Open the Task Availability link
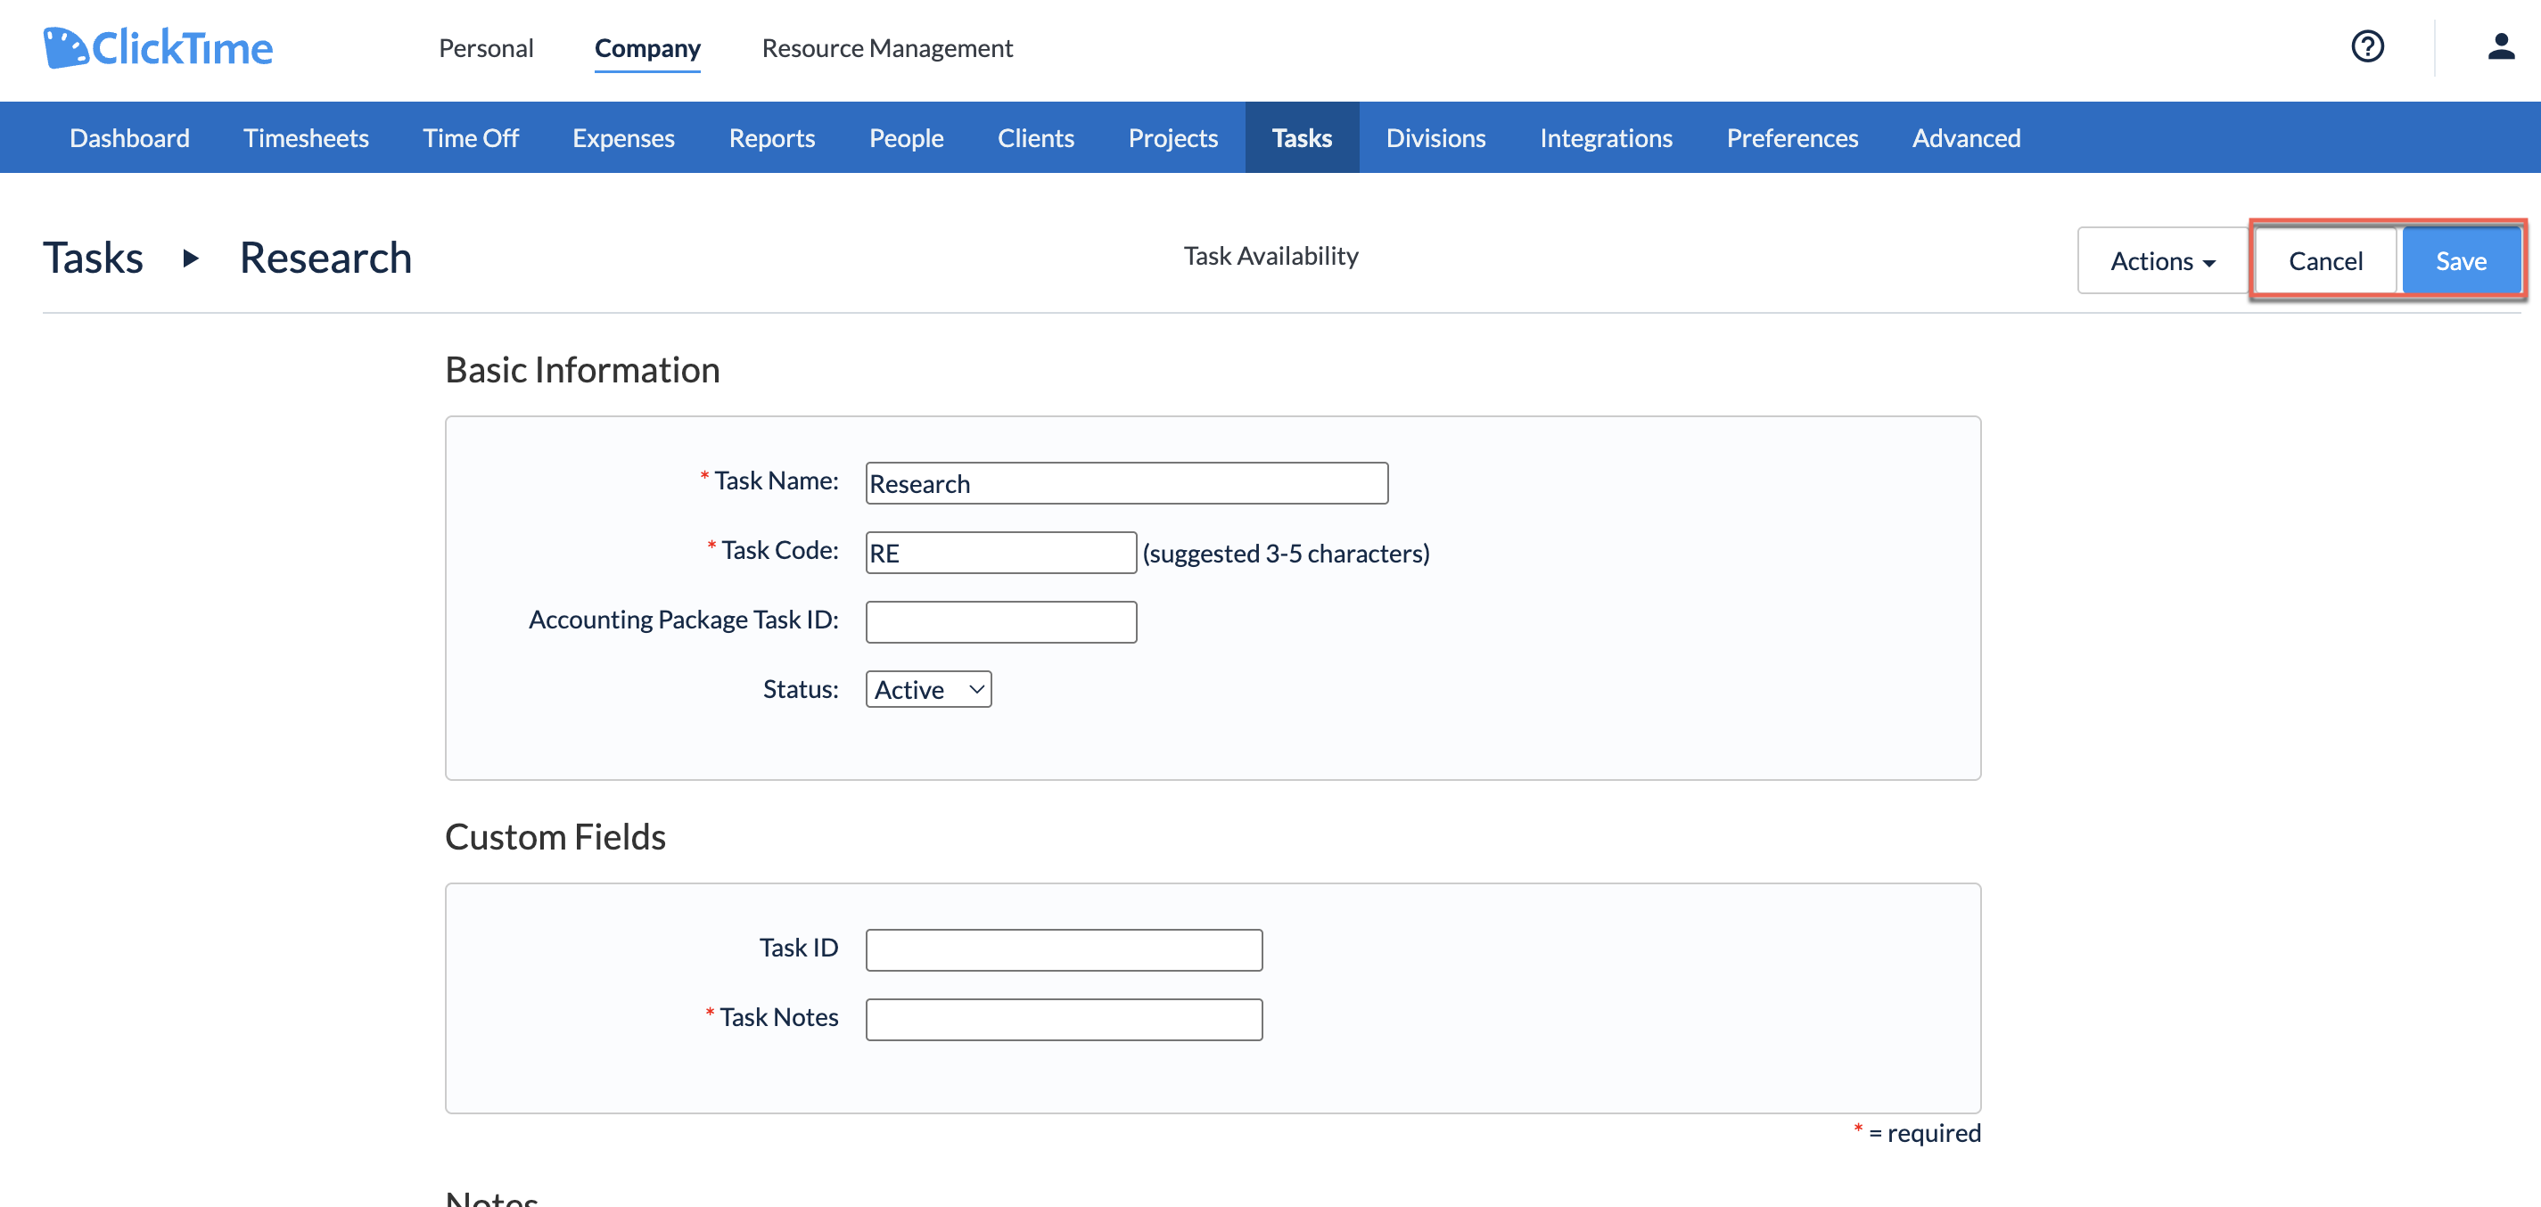Screen dimensions: 2541x1207 [x=1270, y=256]
